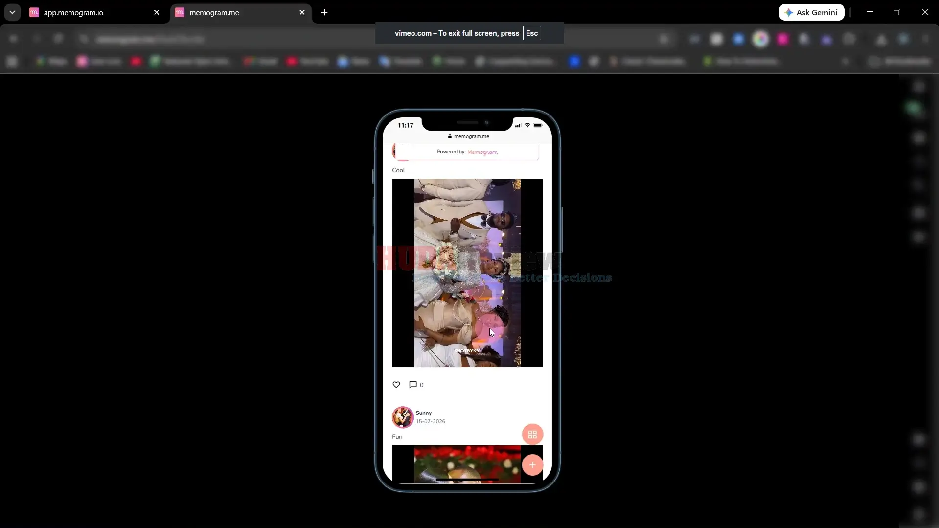Open Sunny's profile avatar
Viewport: 939px width, 528px height.
click(x=403, y=417)
